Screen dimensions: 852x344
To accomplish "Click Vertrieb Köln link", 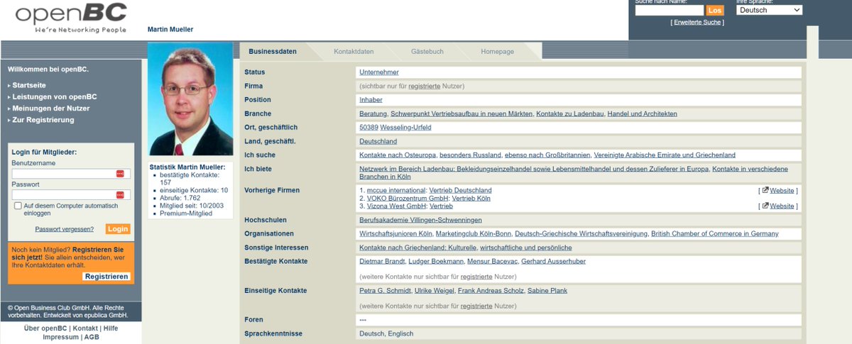I will tap(471, 198).
